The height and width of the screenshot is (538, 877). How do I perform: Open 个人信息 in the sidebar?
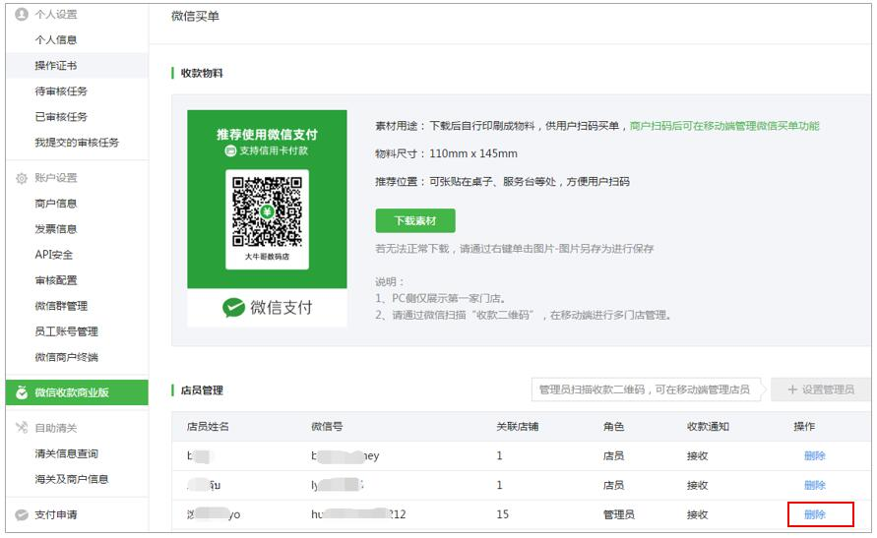click(56, 40)
